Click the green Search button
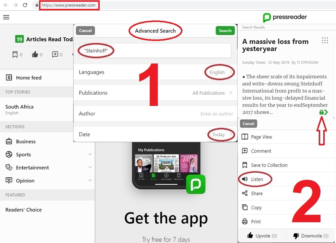 pyautogui.click(x=225, y=31)
